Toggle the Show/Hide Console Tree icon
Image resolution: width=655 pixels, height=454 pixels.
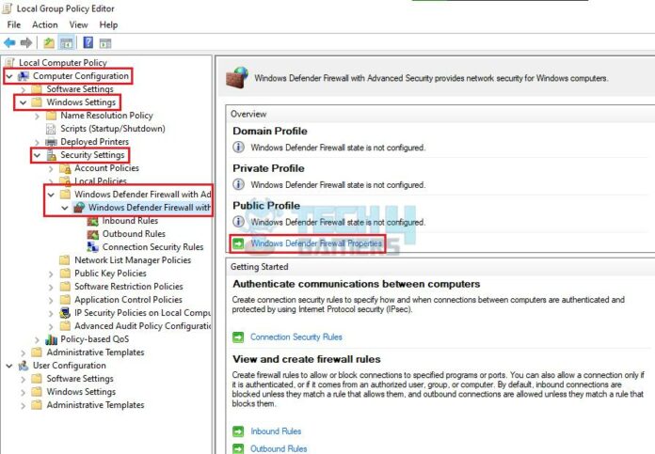point(67,42)
